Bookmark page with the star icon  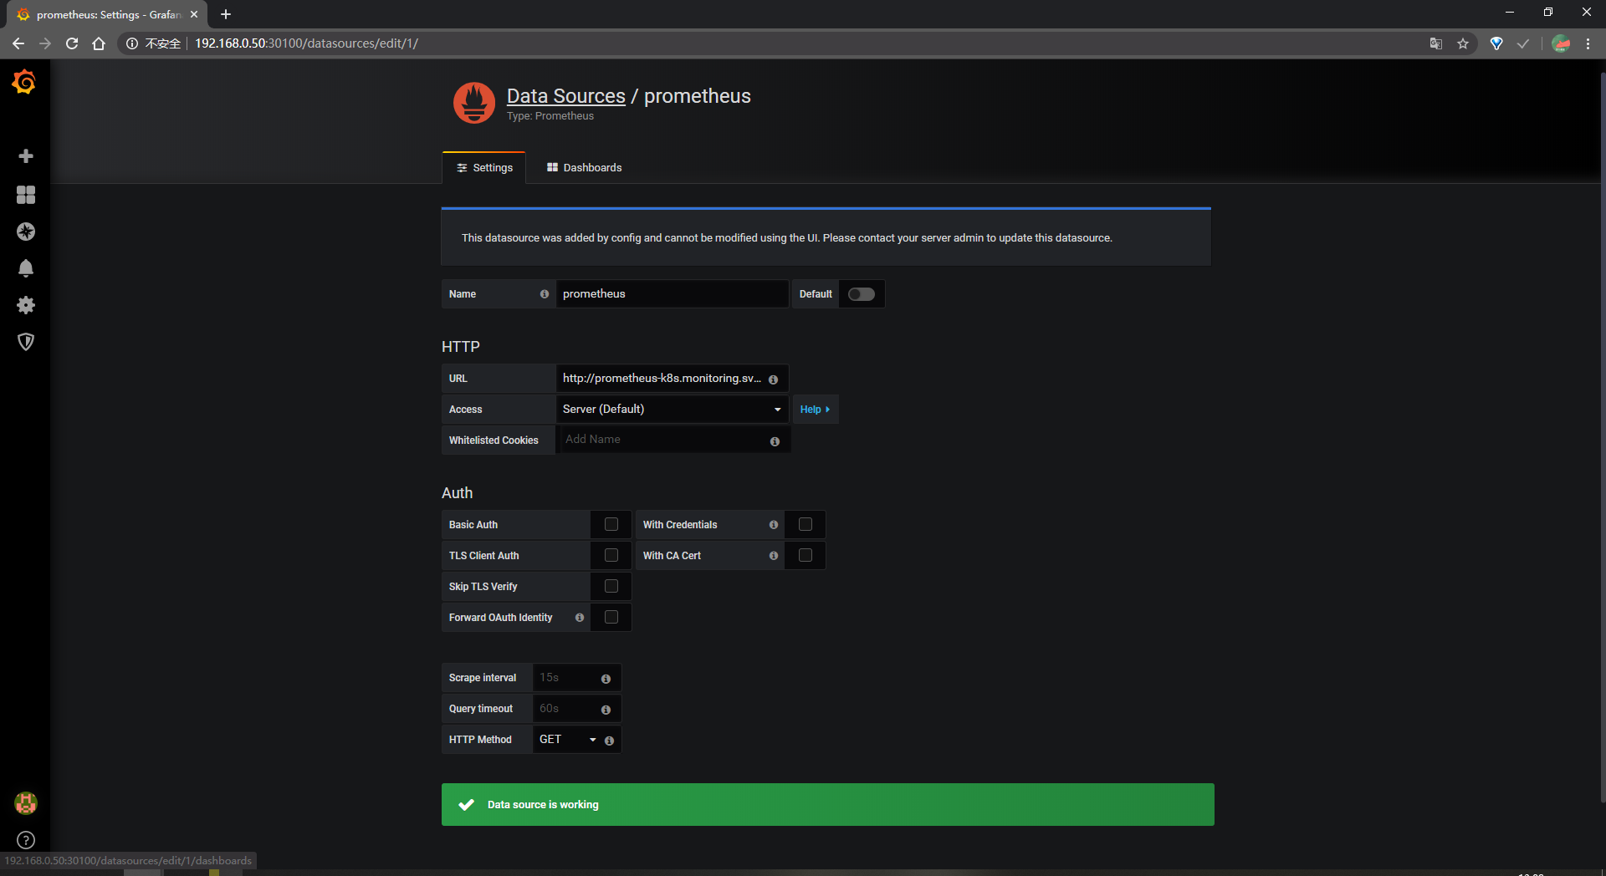click(1463, 43)
